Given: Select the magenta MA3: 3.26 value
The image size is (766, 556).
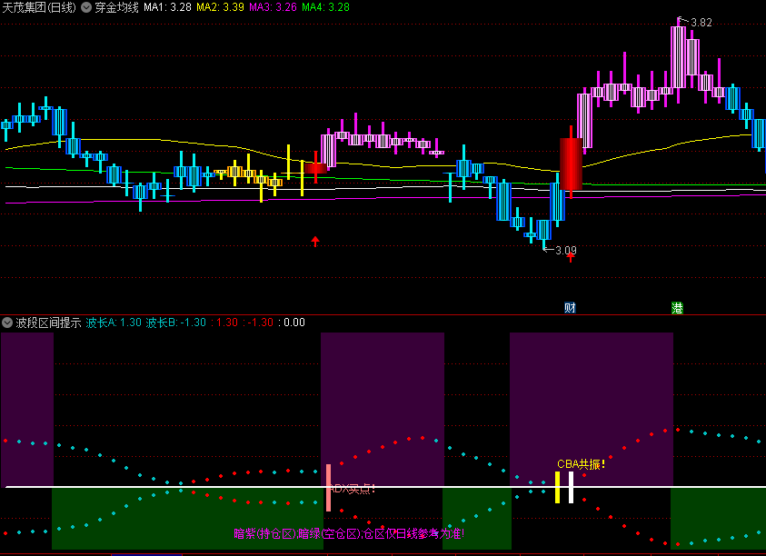Looking at the screenshot, I should pyautogui.click(x=274, y=7).
